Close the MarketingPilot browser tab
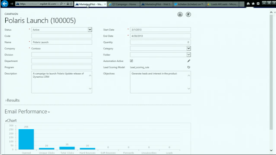This screenshot has height=155, width=276. (x=105, y=4)
